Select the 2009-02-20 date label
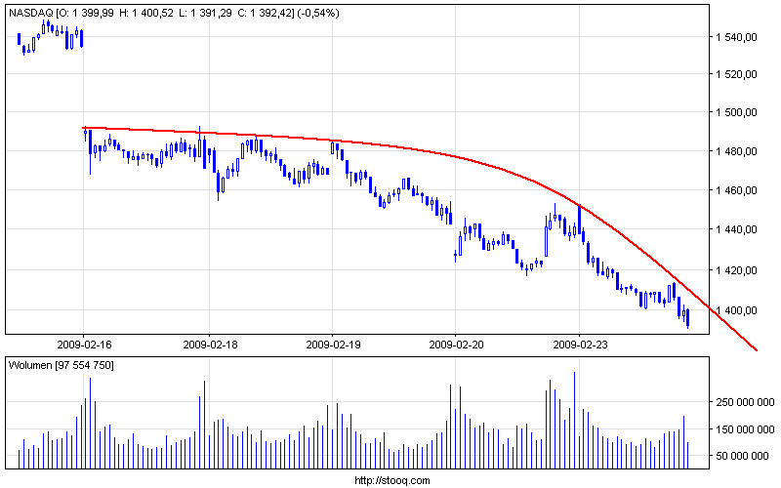This screenshot has width=781, height=488. pyautogui.click(x=455, y=344)
